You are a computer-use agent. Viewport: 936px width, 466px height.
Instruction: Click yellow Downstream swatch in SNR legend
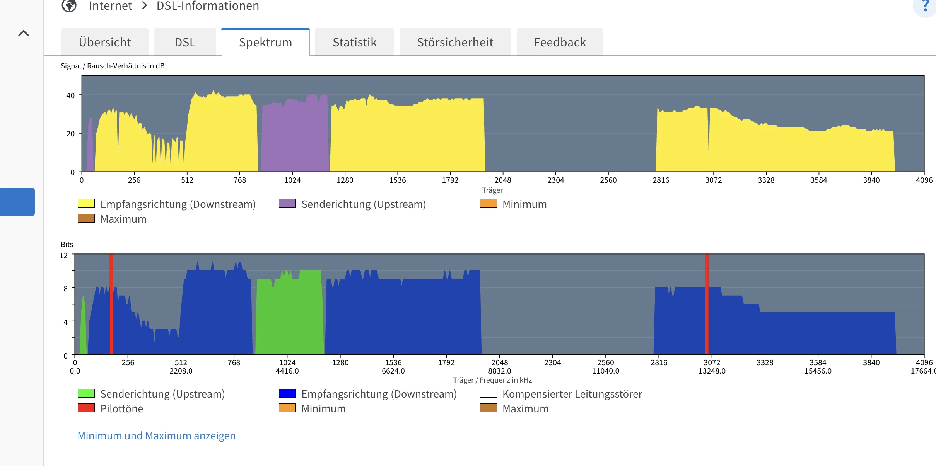(86, 203)
